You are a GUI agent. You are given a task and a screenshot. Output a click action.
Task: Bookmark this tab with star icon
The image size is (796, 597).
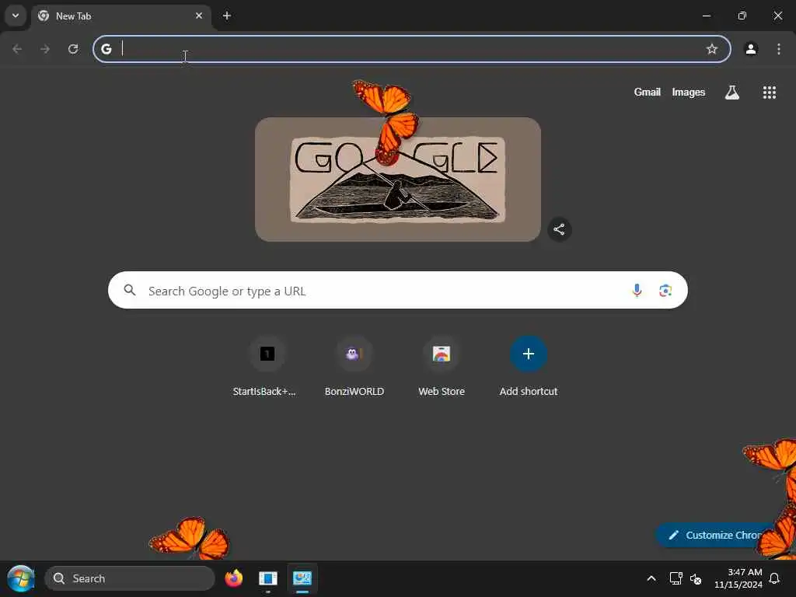712,49
